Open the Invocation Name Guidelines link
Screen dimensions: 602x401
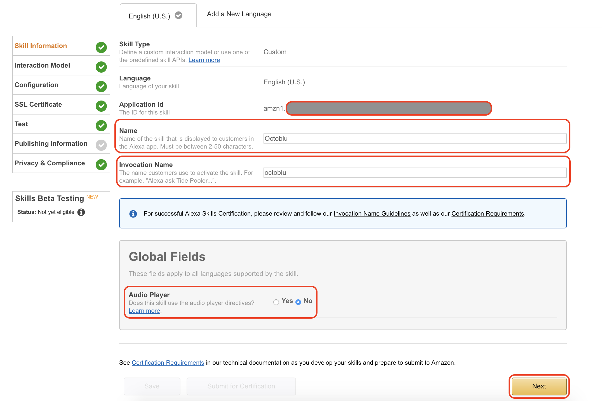point(372,214)
